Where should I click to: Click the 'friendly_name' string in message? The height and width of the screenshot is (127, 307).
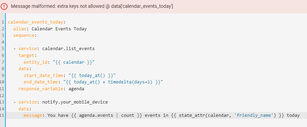coord(255,115)
